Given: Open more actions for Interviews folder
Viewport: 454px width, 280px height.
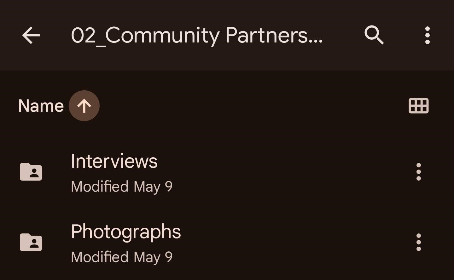Looking at the screenshot, I should (419, 172).
